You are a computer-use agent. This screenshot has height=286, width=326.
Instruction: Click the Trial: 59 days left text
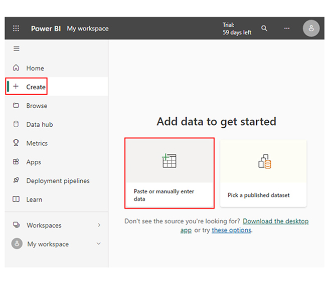pos(237,29)
